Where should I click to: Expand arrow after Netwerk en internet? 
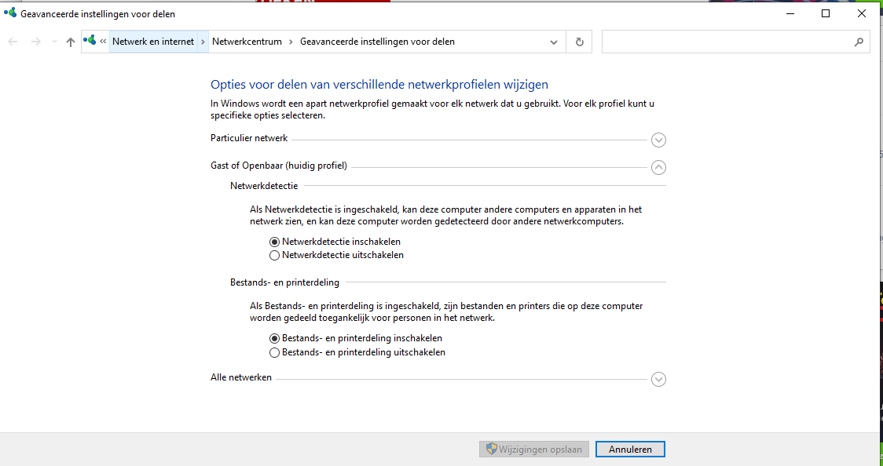[203, 42]
